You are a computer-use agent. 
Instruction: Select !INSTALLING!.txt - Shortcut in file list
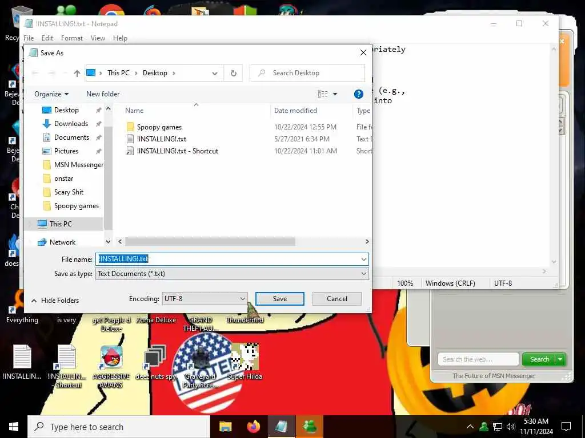click(x=177, y=151)
